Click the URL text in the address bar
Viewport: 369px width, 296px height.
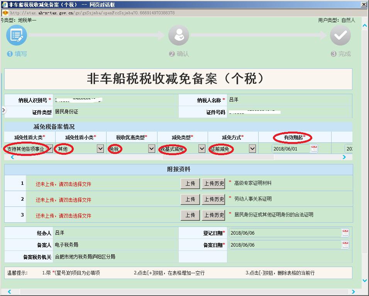click(x=93, y=13)
